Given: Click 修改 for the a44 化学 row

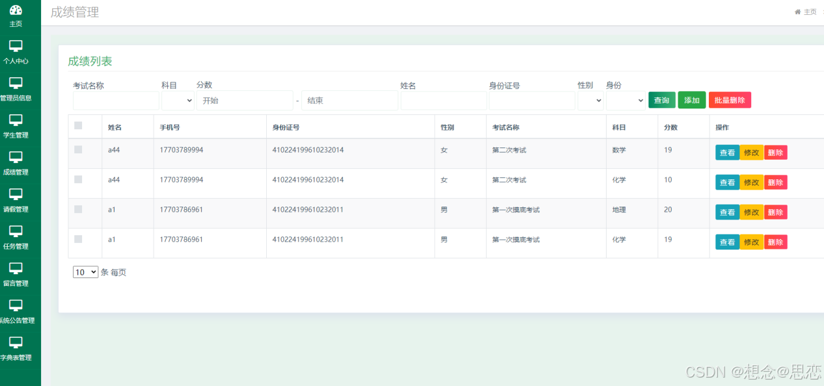Looking at the screenshot, I should (x=752, y=183).
